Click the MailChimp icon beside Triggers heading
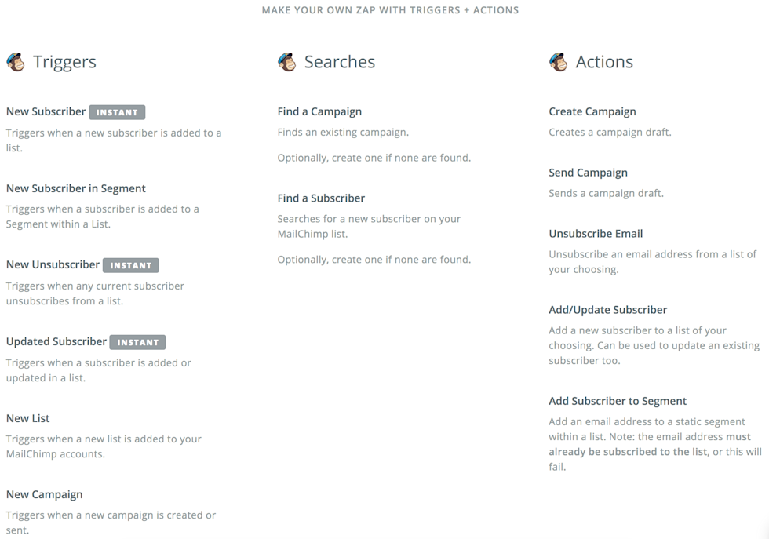Image resolution: width=769 pixels, height=539 pixels. (16, 62)
